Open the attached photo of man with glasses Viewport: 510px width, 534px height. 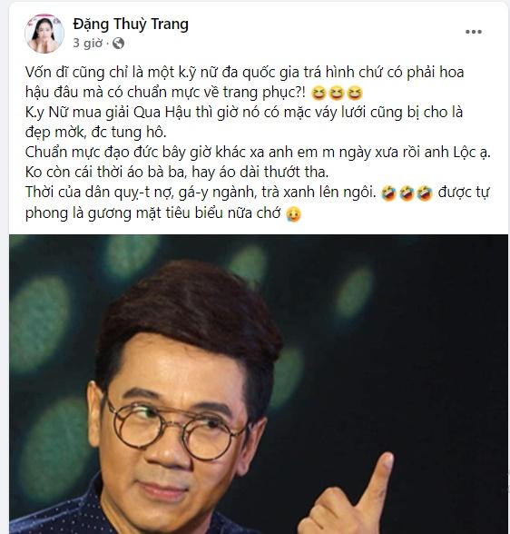(259, 384)
